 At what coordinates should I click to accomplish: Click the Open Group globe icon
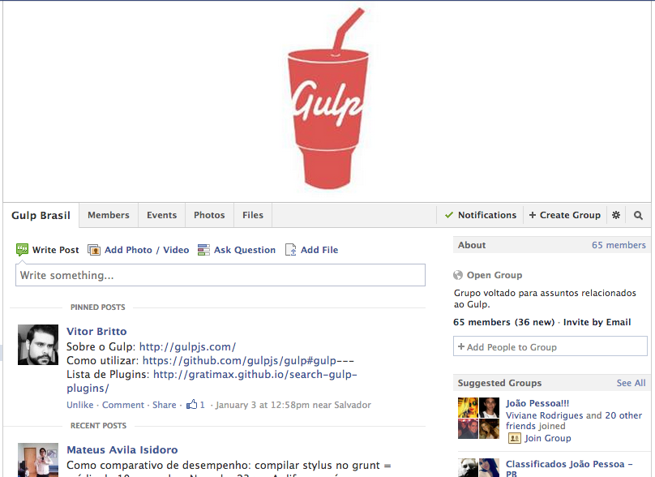(x=458, y=275)
